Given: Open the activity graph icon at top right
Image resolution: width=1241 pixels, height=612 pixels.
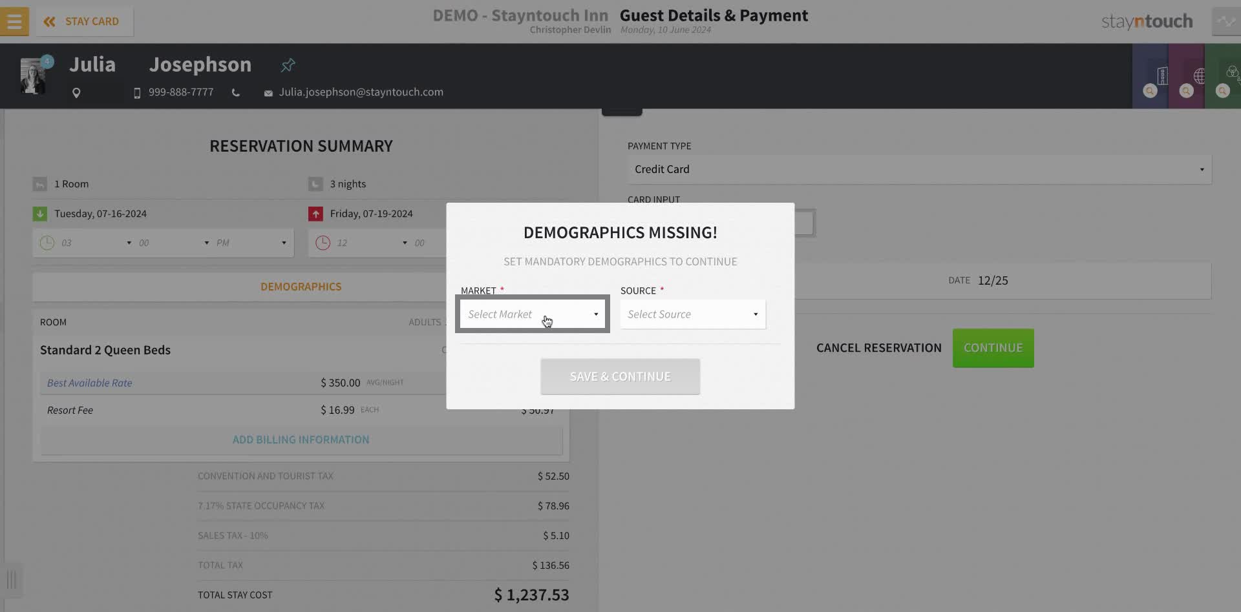Looking at the screenshot, I should (1225, 21).
